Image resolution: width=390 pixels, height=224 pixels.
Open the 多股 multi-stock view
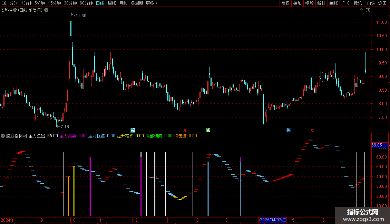coord(309,3)
